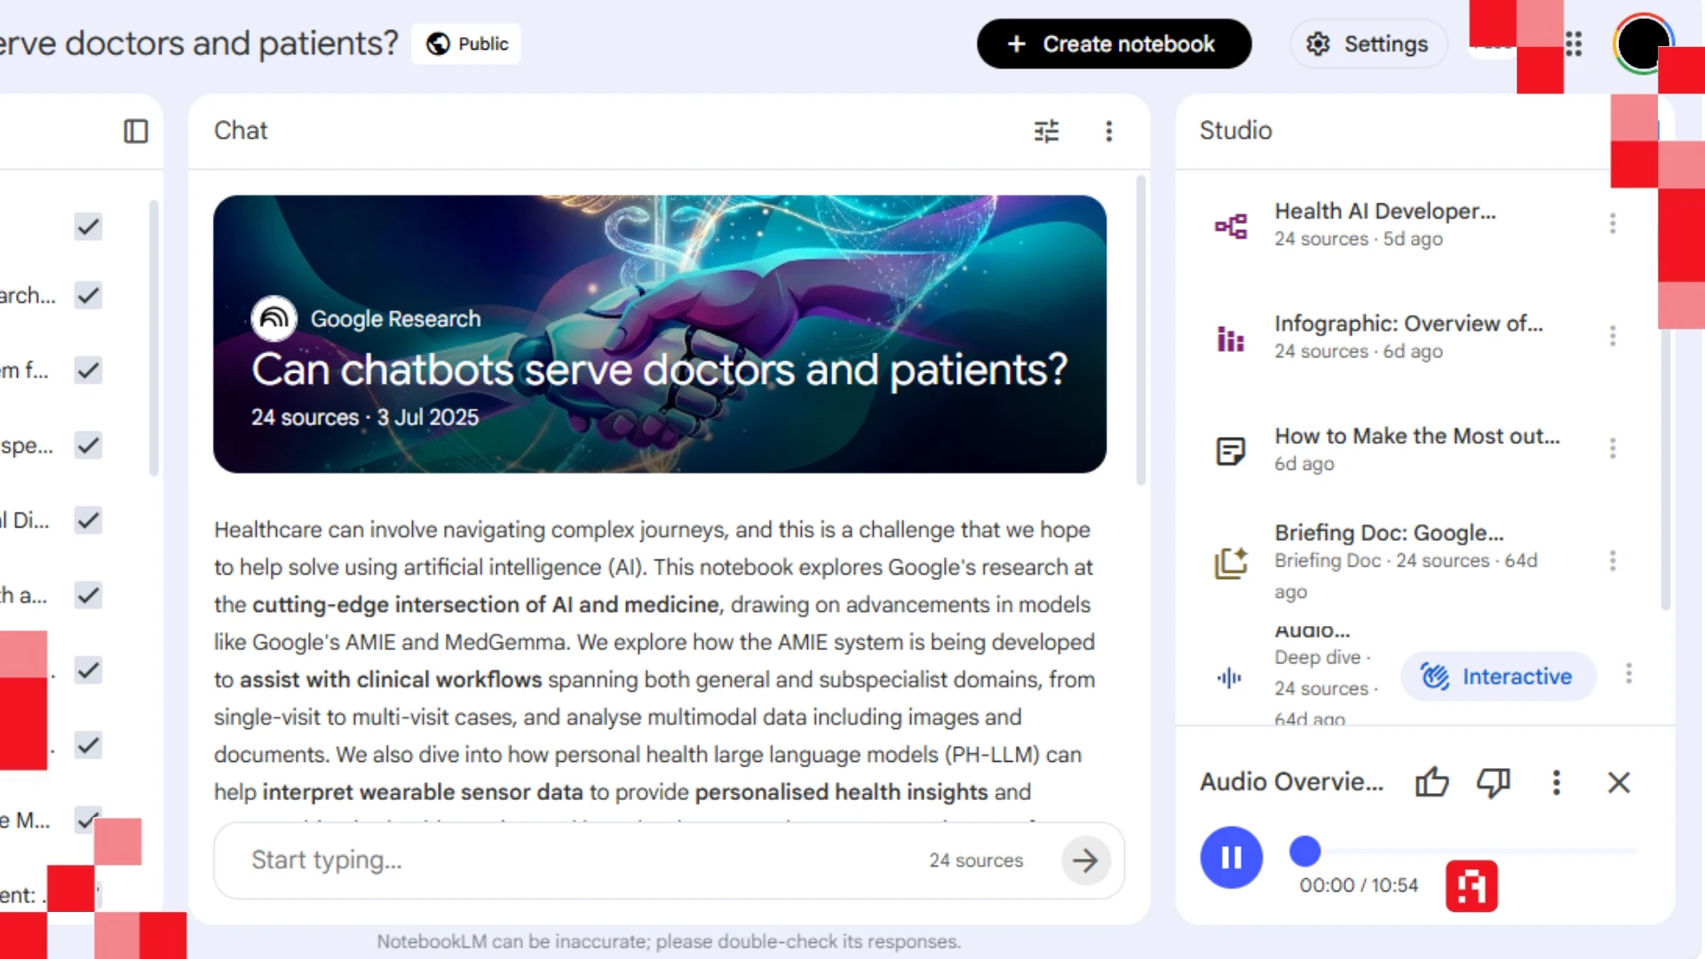Toggle checkbox beside 'spe...' source
Image resolution: width=1705 pixels, height=959 pixels.
(88, 445)
